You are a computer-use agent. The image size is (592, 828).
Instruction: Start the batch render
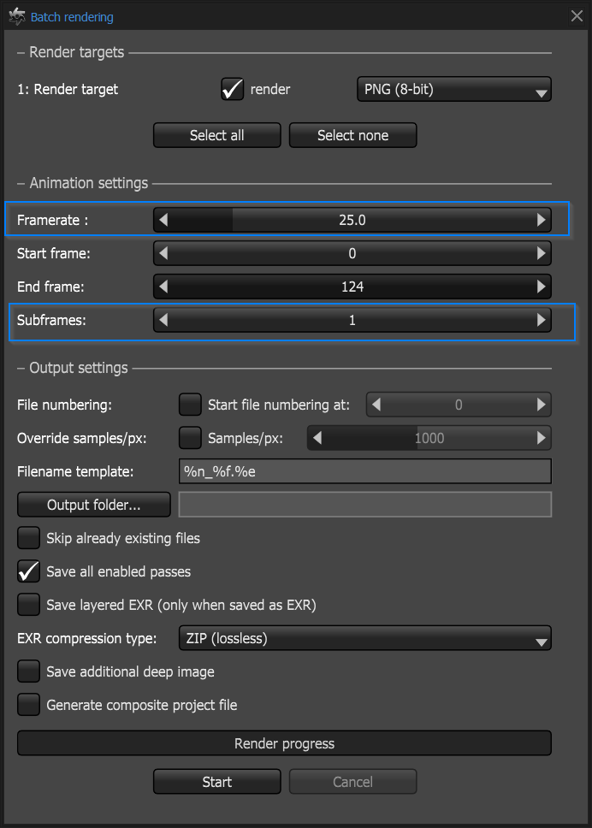tap(216, 782)
